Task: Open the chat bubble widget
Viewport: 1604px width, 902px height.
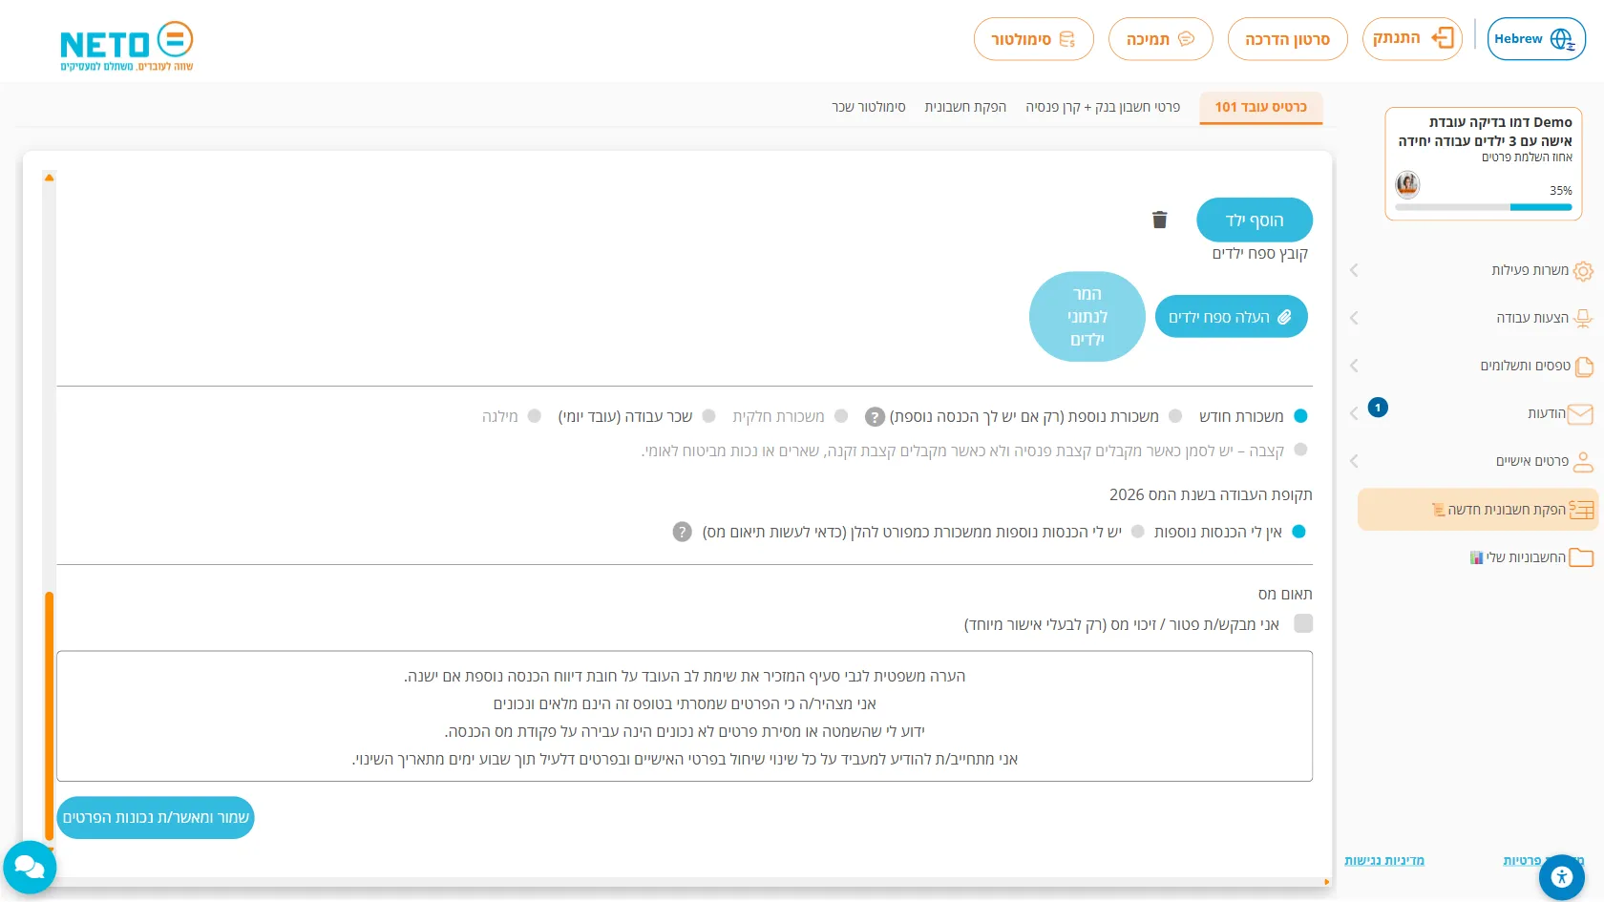Action: (x=30, y=867)
